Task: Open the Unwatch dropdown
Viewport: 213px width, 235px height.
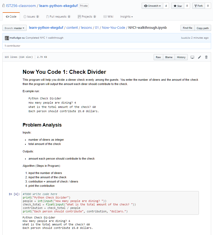Action: tap(152, 6)
